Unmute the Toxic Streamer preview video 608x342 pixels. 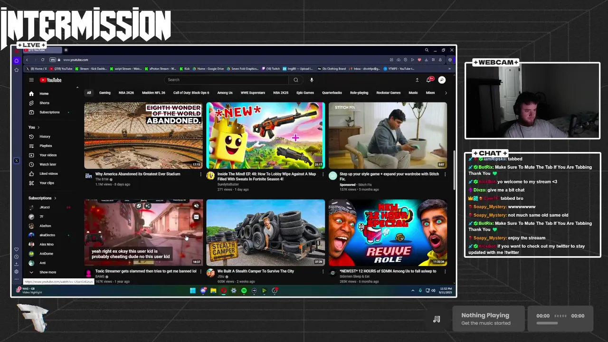[196, 206]
